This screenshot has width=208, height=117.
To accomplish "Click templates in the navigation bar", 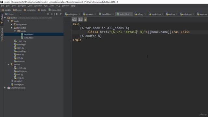I will (x=30, y=10).
